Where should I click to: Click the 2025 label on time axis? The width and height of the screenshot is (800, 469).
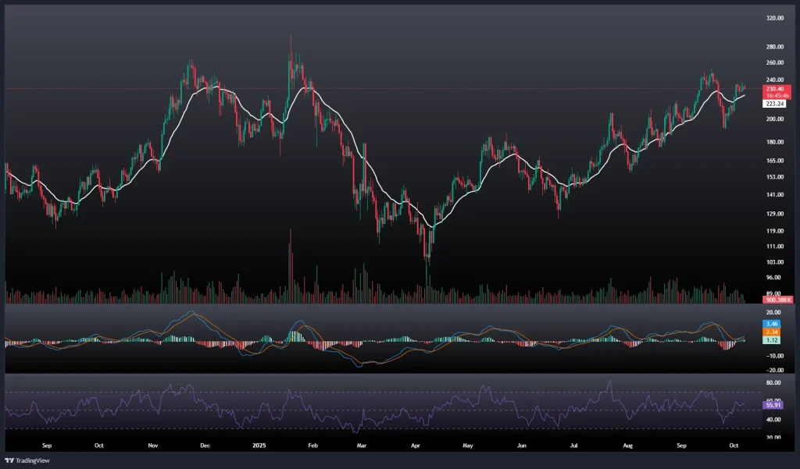pos(260,446)
